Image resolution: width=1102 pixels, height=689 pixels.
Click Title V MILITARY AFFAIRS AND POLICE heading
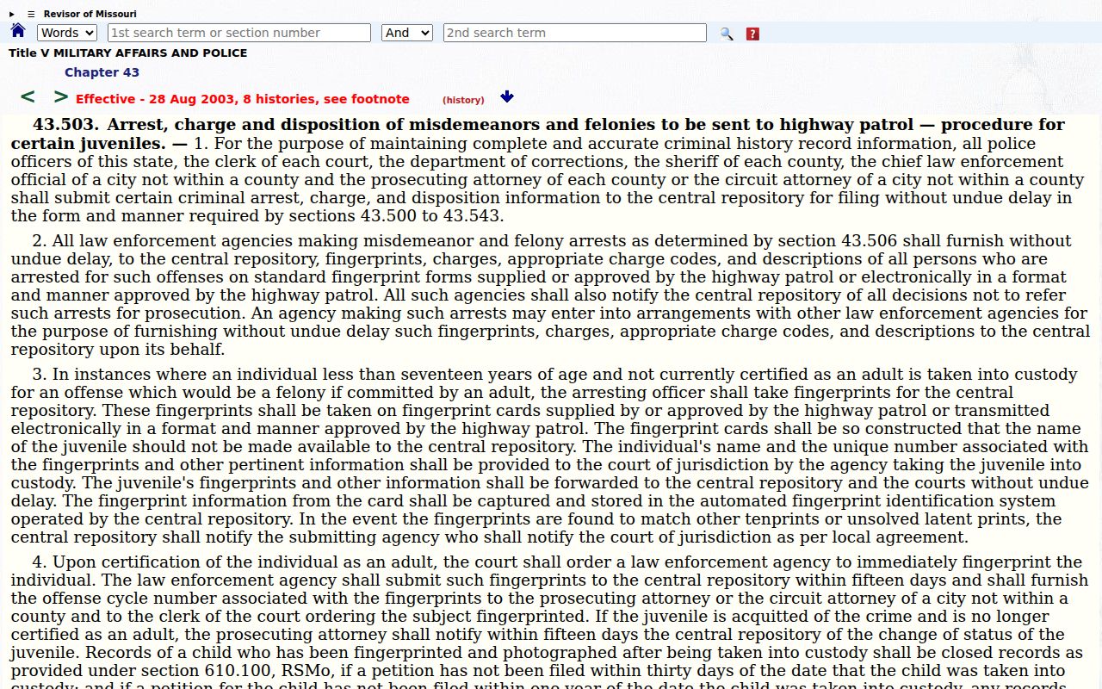(x=128, y=53)
